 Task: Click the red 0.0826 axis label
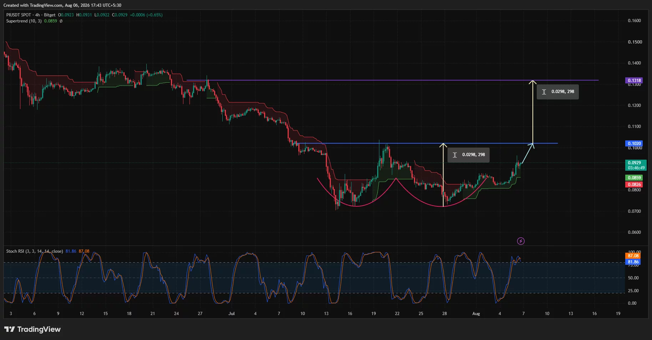point(635,185)
